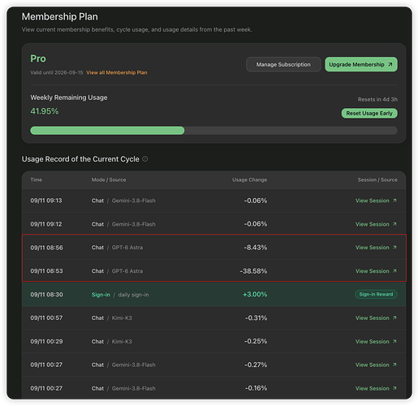Click the -0.25% usage change value

click(x=256, y=341)
